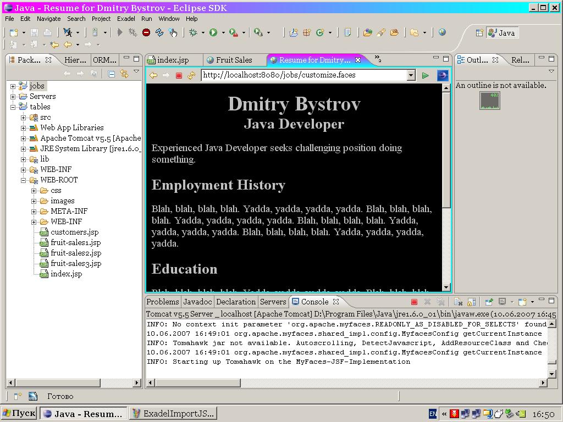Click Link with Editor in Package Explorer
The image size is (563, 422).
(124, 74)
